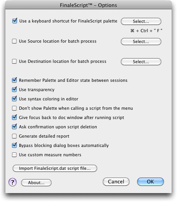
Task: Disable the Use transparency option
Action: pos(14,90)
